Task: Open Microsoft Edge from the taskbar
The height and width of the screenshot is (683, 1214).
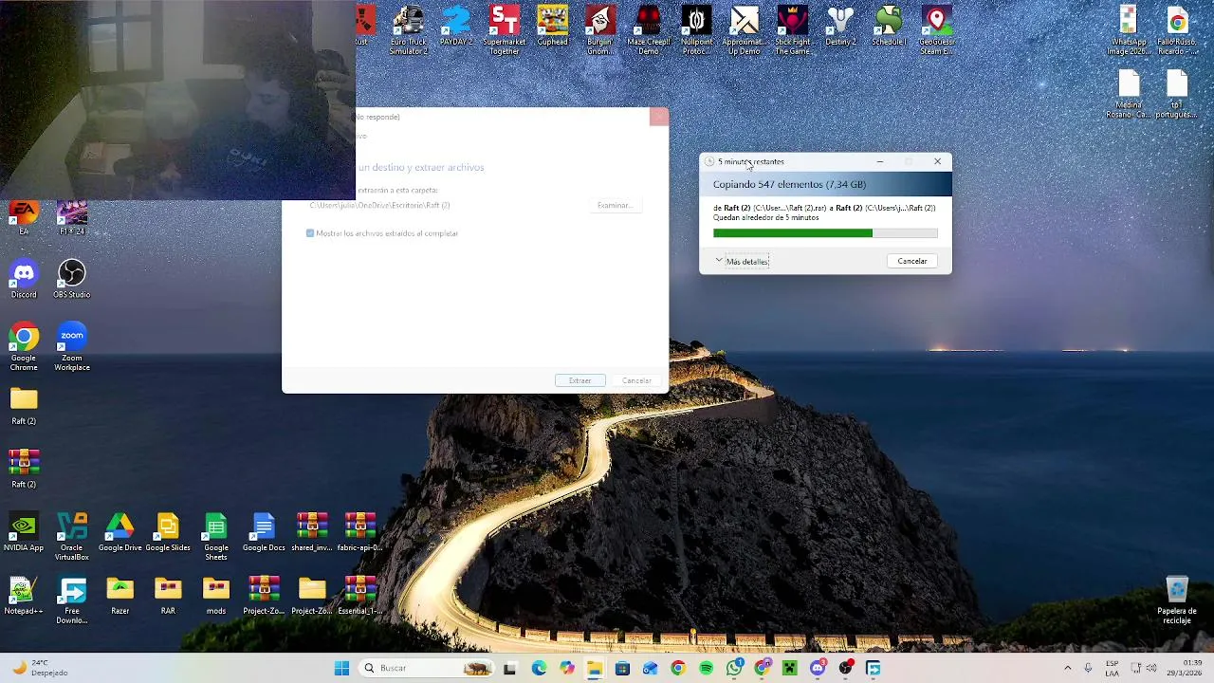Action: coord(539,668)
